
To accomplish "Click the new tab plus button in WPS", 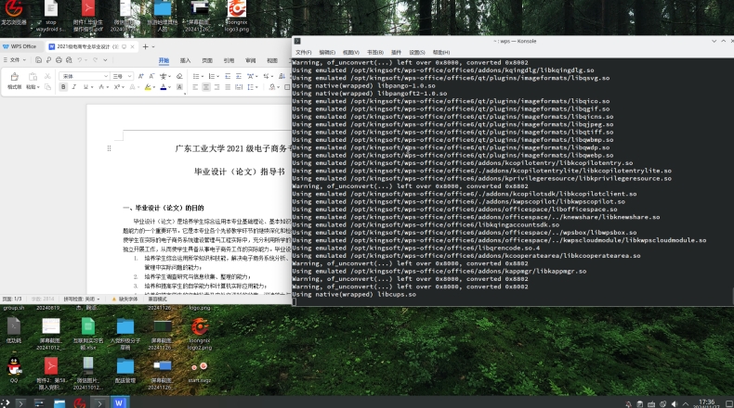I will (x=145, y=45).
